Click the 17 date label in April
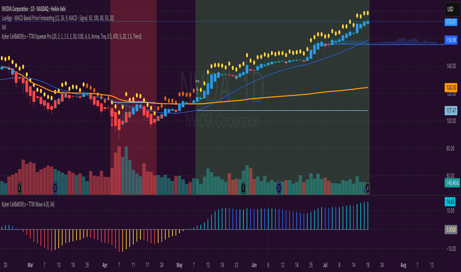The width and height of the screenshot is (461, 272). click(147, 265)
